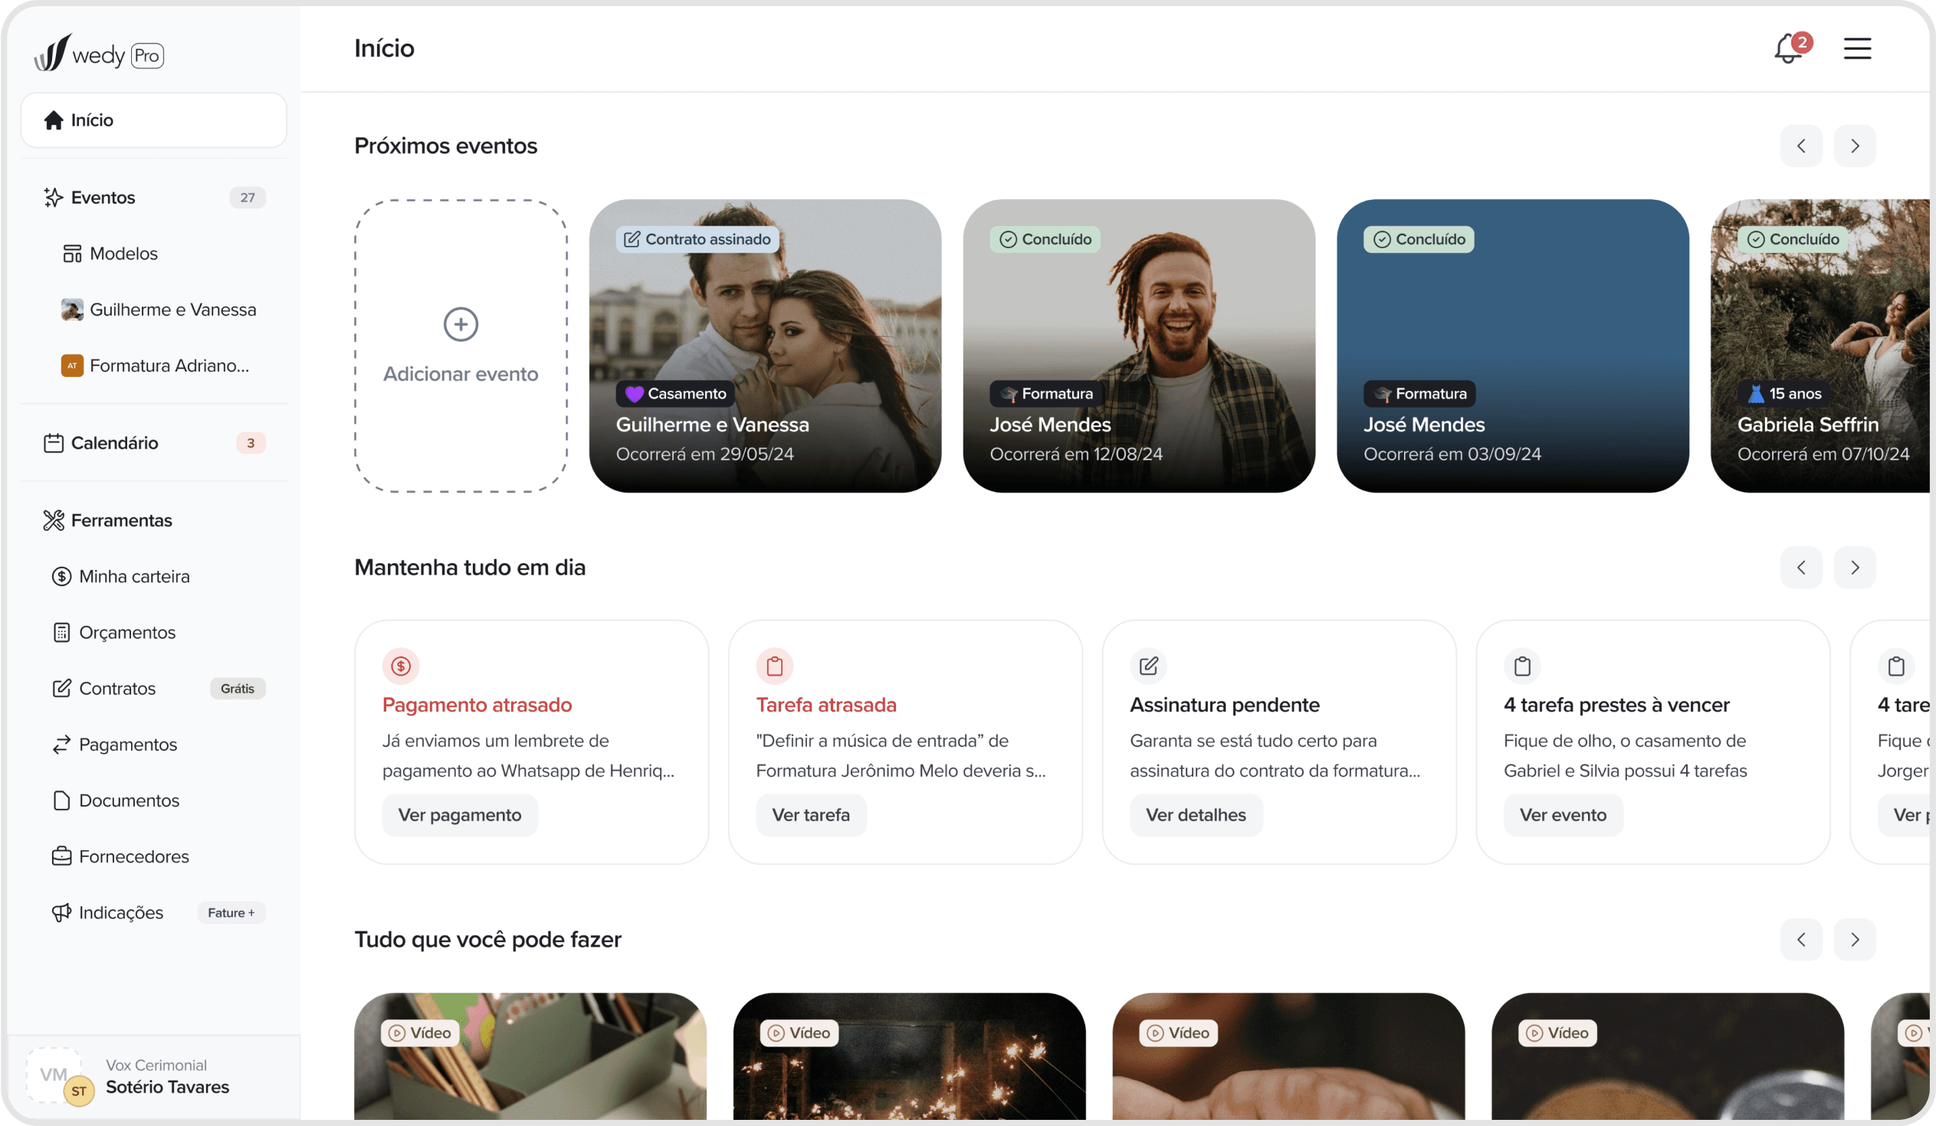The image size is (1936, 1126).
Task: Click the Assinatura pendente pencil icon
Action: 1148,666
